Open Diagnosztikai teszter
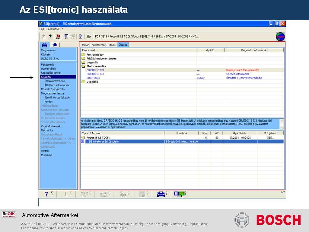The width and height of the screenshot is (309, 232). click(x=53, y=93)
